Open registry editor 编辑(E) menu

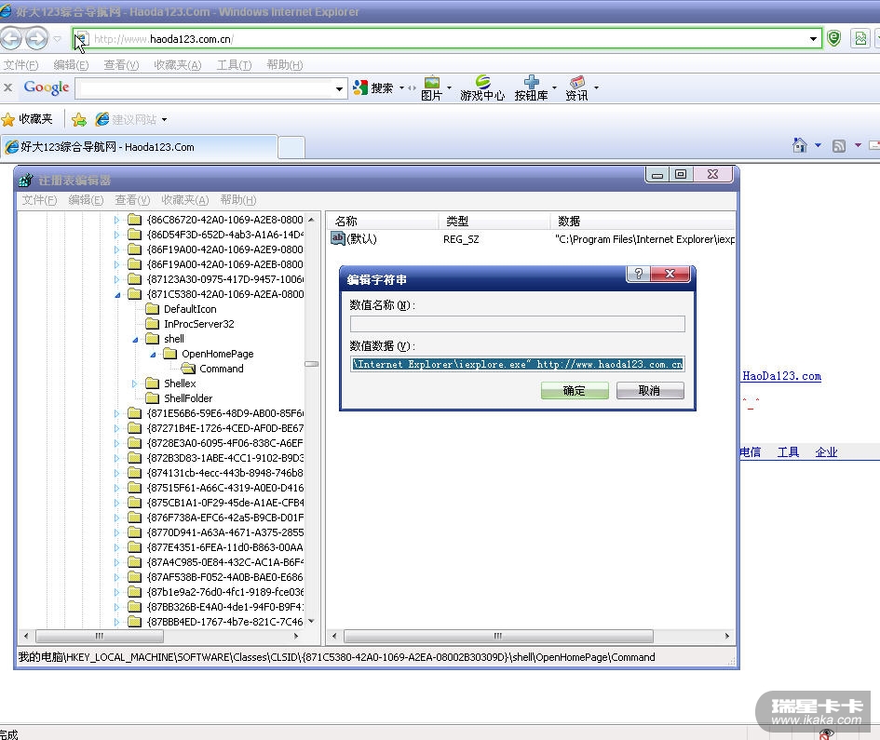[86, 200]
